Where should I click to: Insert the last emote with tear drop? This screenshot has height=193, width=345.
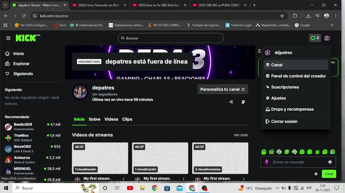tap(333, 152)
